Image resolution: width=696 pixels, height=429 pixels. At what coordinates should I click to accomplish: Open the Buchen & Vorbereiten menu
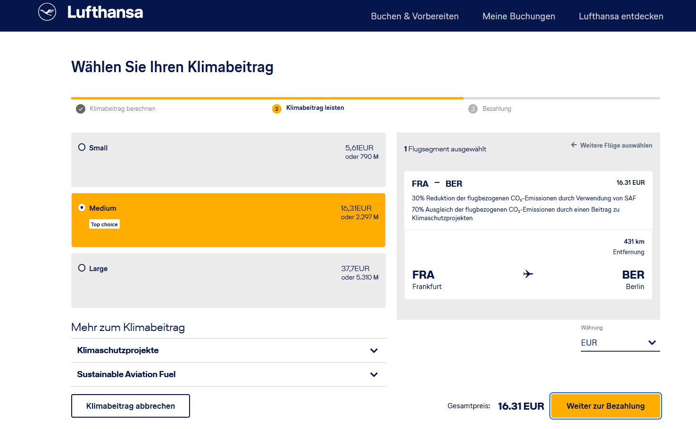click(414, 16)
